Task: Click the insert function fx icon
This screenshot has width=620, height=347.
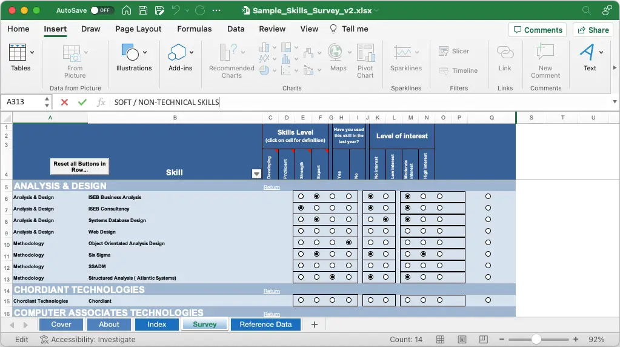Action: coord(101,102)
